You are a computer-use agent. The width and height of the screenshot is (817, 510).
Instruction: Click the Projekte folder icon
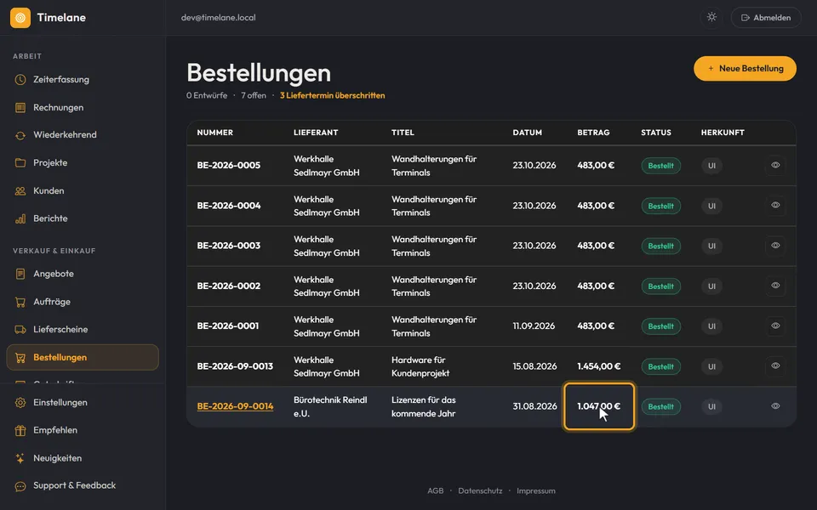(x=20, y=163)
